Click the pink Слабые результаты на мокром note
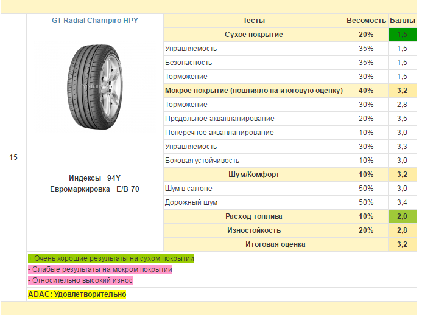Viewport: 422px width, 315px height. click(x=100, y=269)
